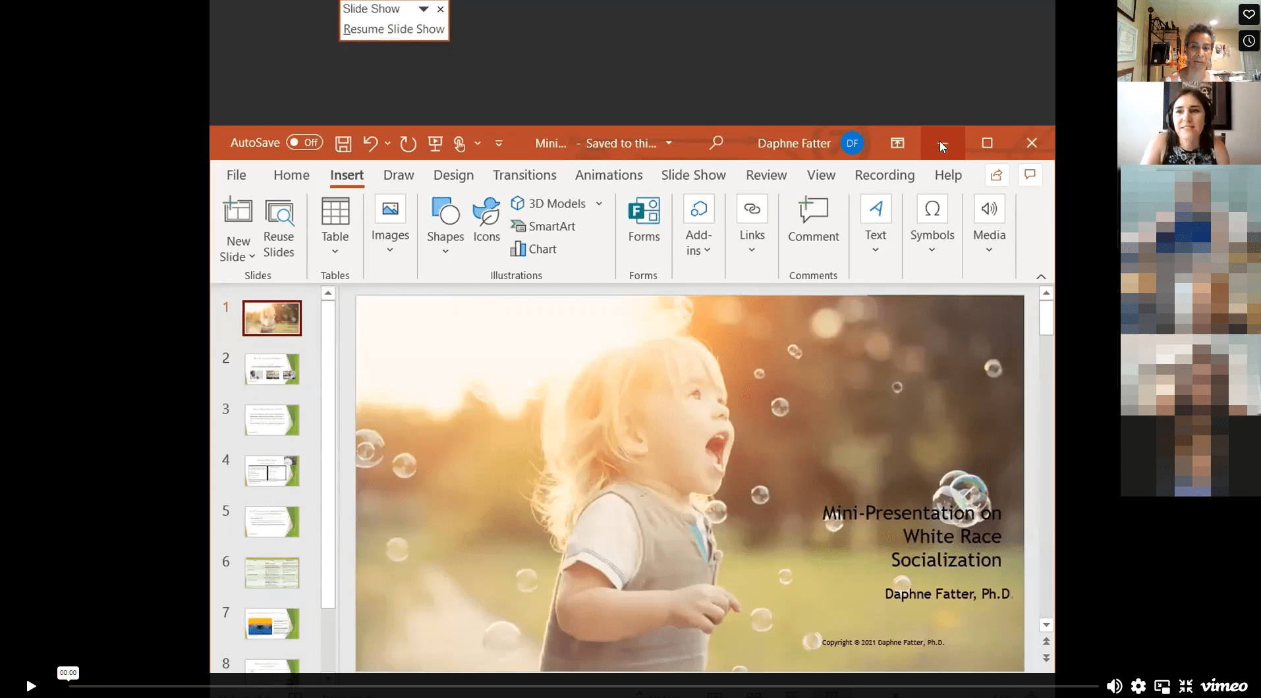Screen dimensions: 1261x698
Task: Collapse the ribbon with the chevron
Action: 1041,276
